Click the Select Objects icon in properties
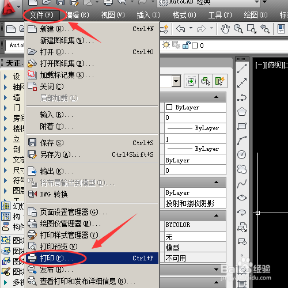Viewport: 288px width, 288px height. (x=206, y=81)
